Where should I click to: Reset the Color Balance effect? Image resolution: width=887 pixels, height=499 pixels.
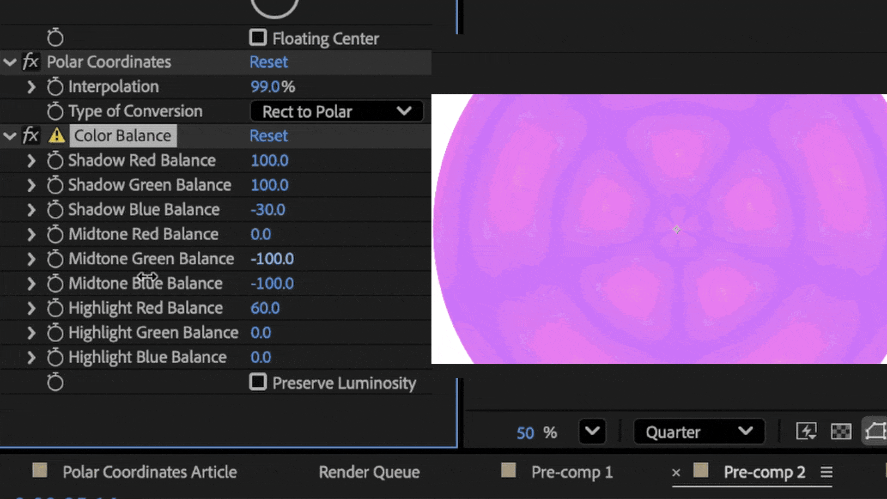268,136
